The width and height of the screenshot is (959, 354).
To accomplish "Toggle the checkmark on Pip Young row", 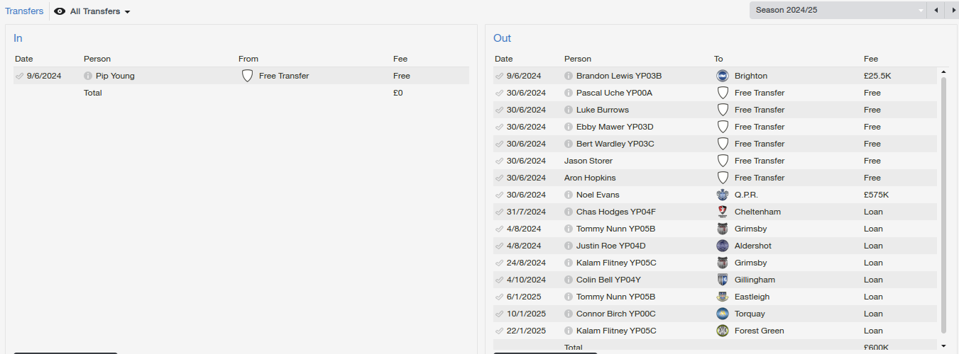I will coord(19,76).
